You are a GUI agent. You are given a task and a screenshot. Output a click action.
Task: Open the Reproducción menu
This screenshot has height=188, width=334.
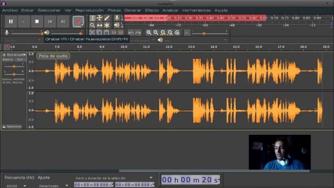[x=89, y=10]
